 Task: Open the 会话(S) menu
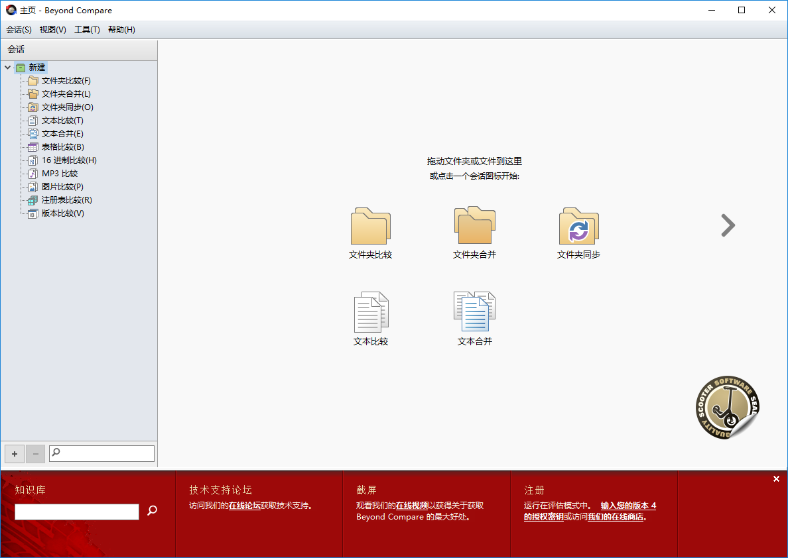coord(19,30)
